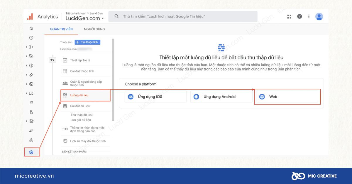352x184 pixels.
Task: Click the Lucid Gen breadcrumb link
Action: coord(96,13)
